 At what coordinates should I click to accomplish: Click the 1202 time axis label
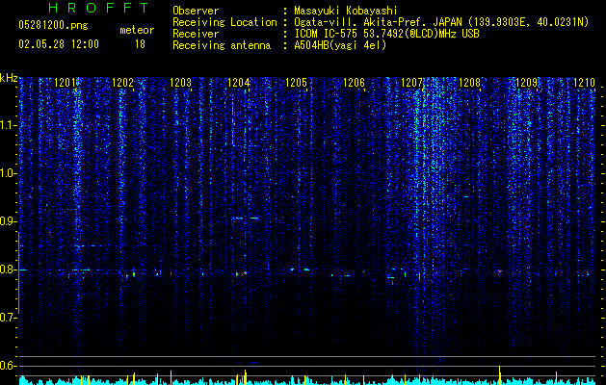(x=122, y=82)
